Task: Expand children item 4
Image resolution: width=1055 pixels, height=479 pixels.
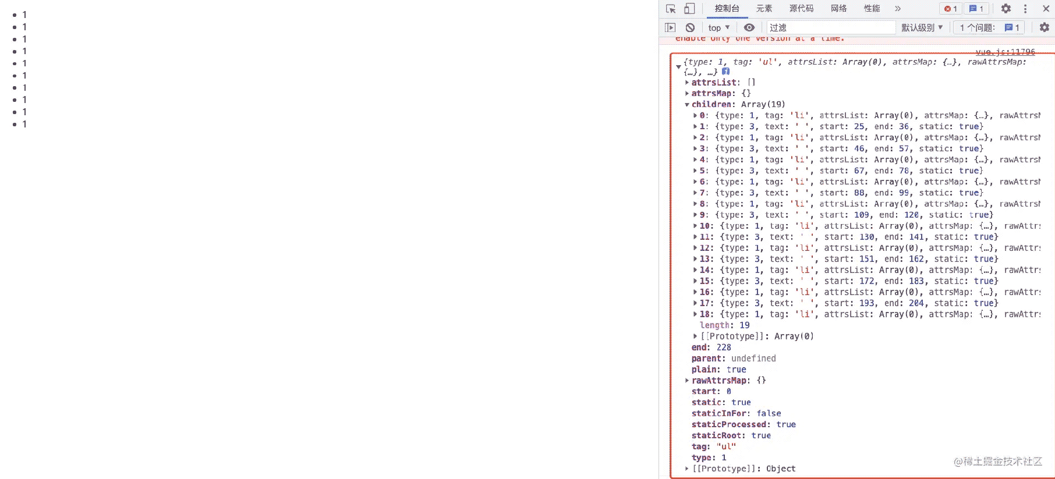Action: (695, 160)
